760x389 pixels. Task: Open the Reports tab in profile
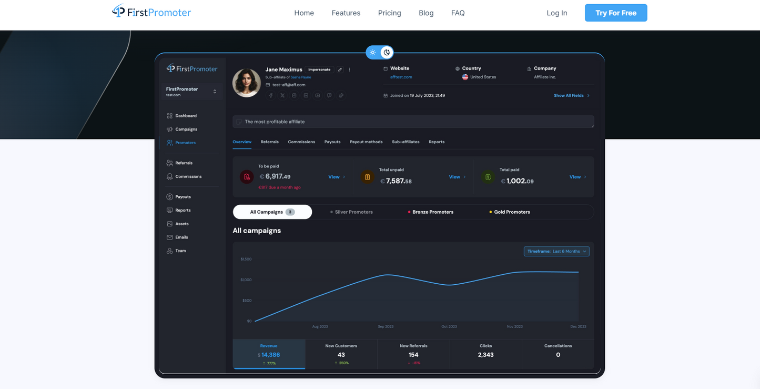[437, 142]
